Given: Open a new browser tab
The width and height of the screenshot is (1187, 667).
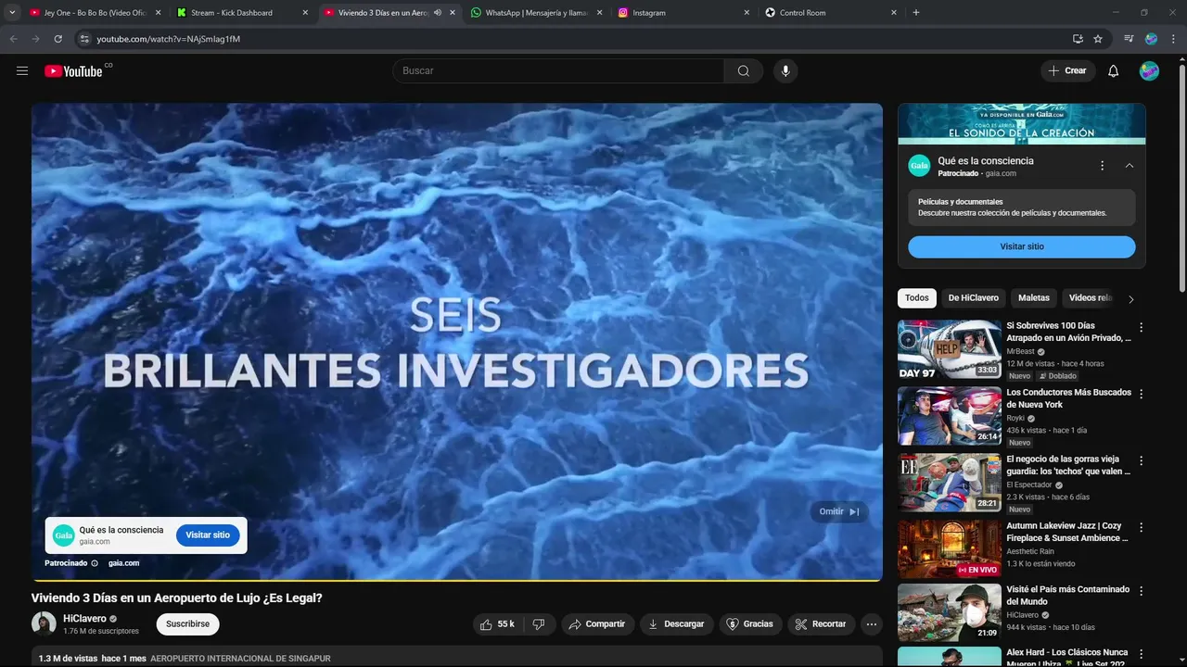Looking at the screenshot, I should [x=916, y=13].
